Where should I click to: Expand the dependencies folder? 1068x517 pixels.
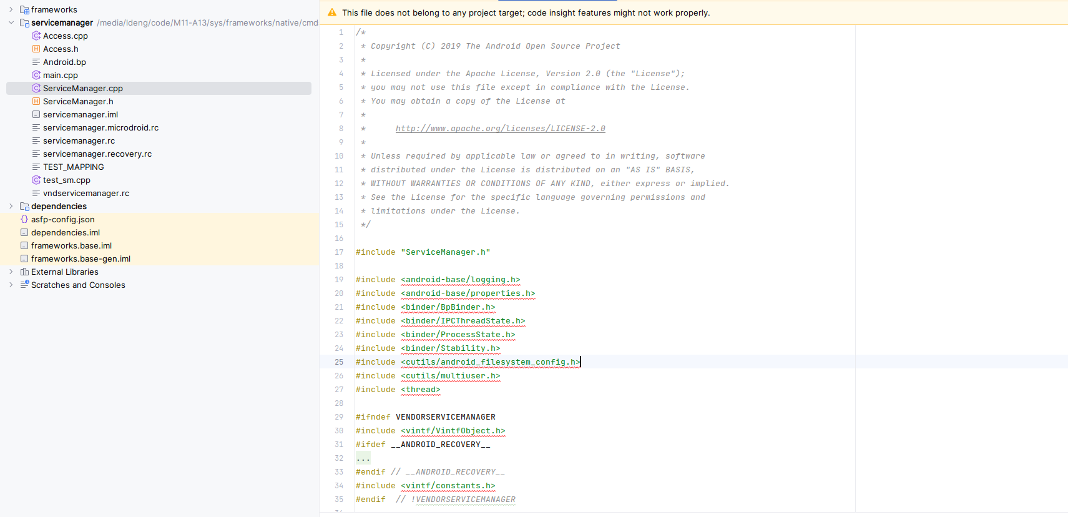11,206
